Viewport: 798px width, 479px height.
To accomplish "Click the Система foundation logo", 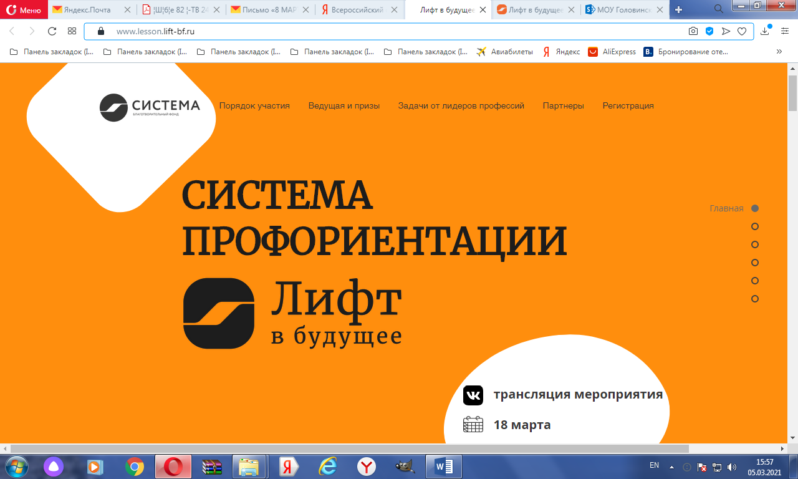I will [150, 107].
